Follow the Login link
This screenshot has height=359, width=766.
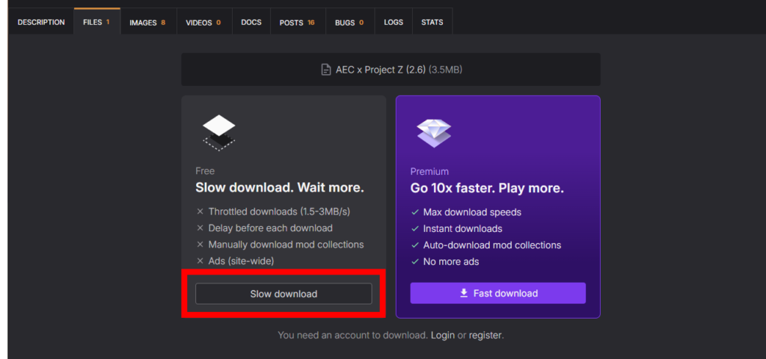(443, 335)
